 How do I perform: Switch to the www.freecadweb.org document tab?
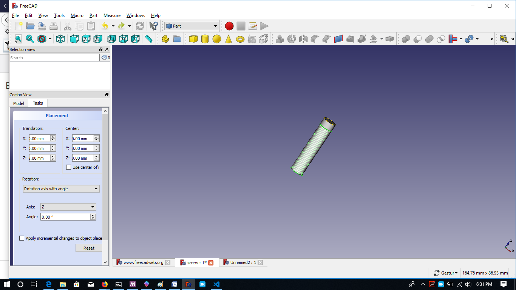(144, 262)
